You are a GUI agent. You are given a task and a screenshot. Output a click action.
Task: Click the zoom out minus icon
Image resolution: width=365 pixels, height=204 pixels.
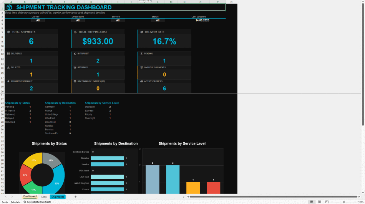click(x=332, y=202)
